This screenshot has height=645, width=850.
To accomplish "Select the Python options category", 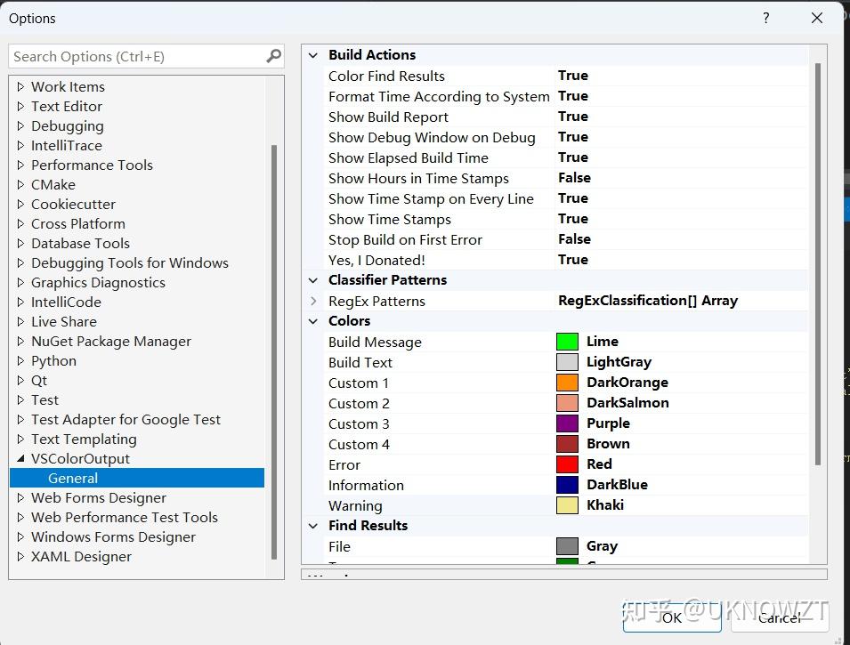I will [53, 361].
